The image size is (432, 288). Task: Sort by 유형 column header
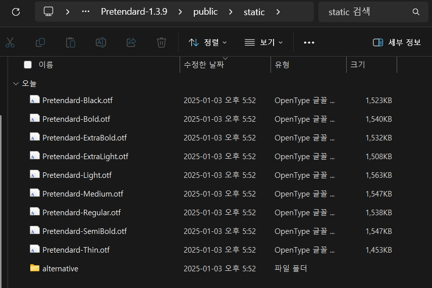(282, 65)
